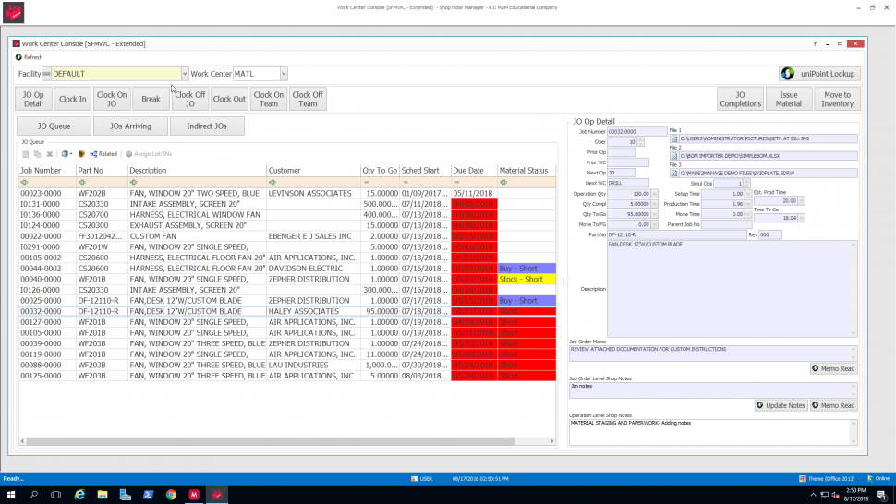
Task: Click the new document icon in JO Queue toolbar
Action: 25,154
